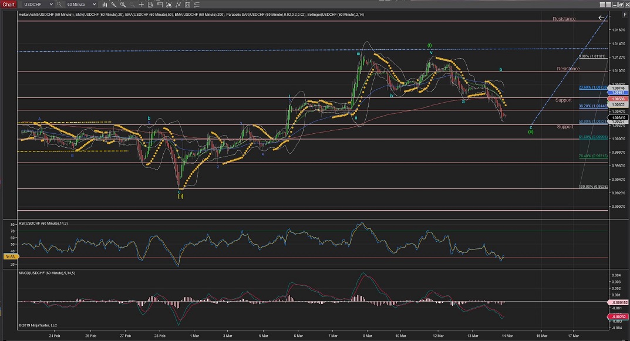The height and width of the screenshot is (341, 630).
Task: Open the chart bar style selector icon
Action: pos(105,5)
